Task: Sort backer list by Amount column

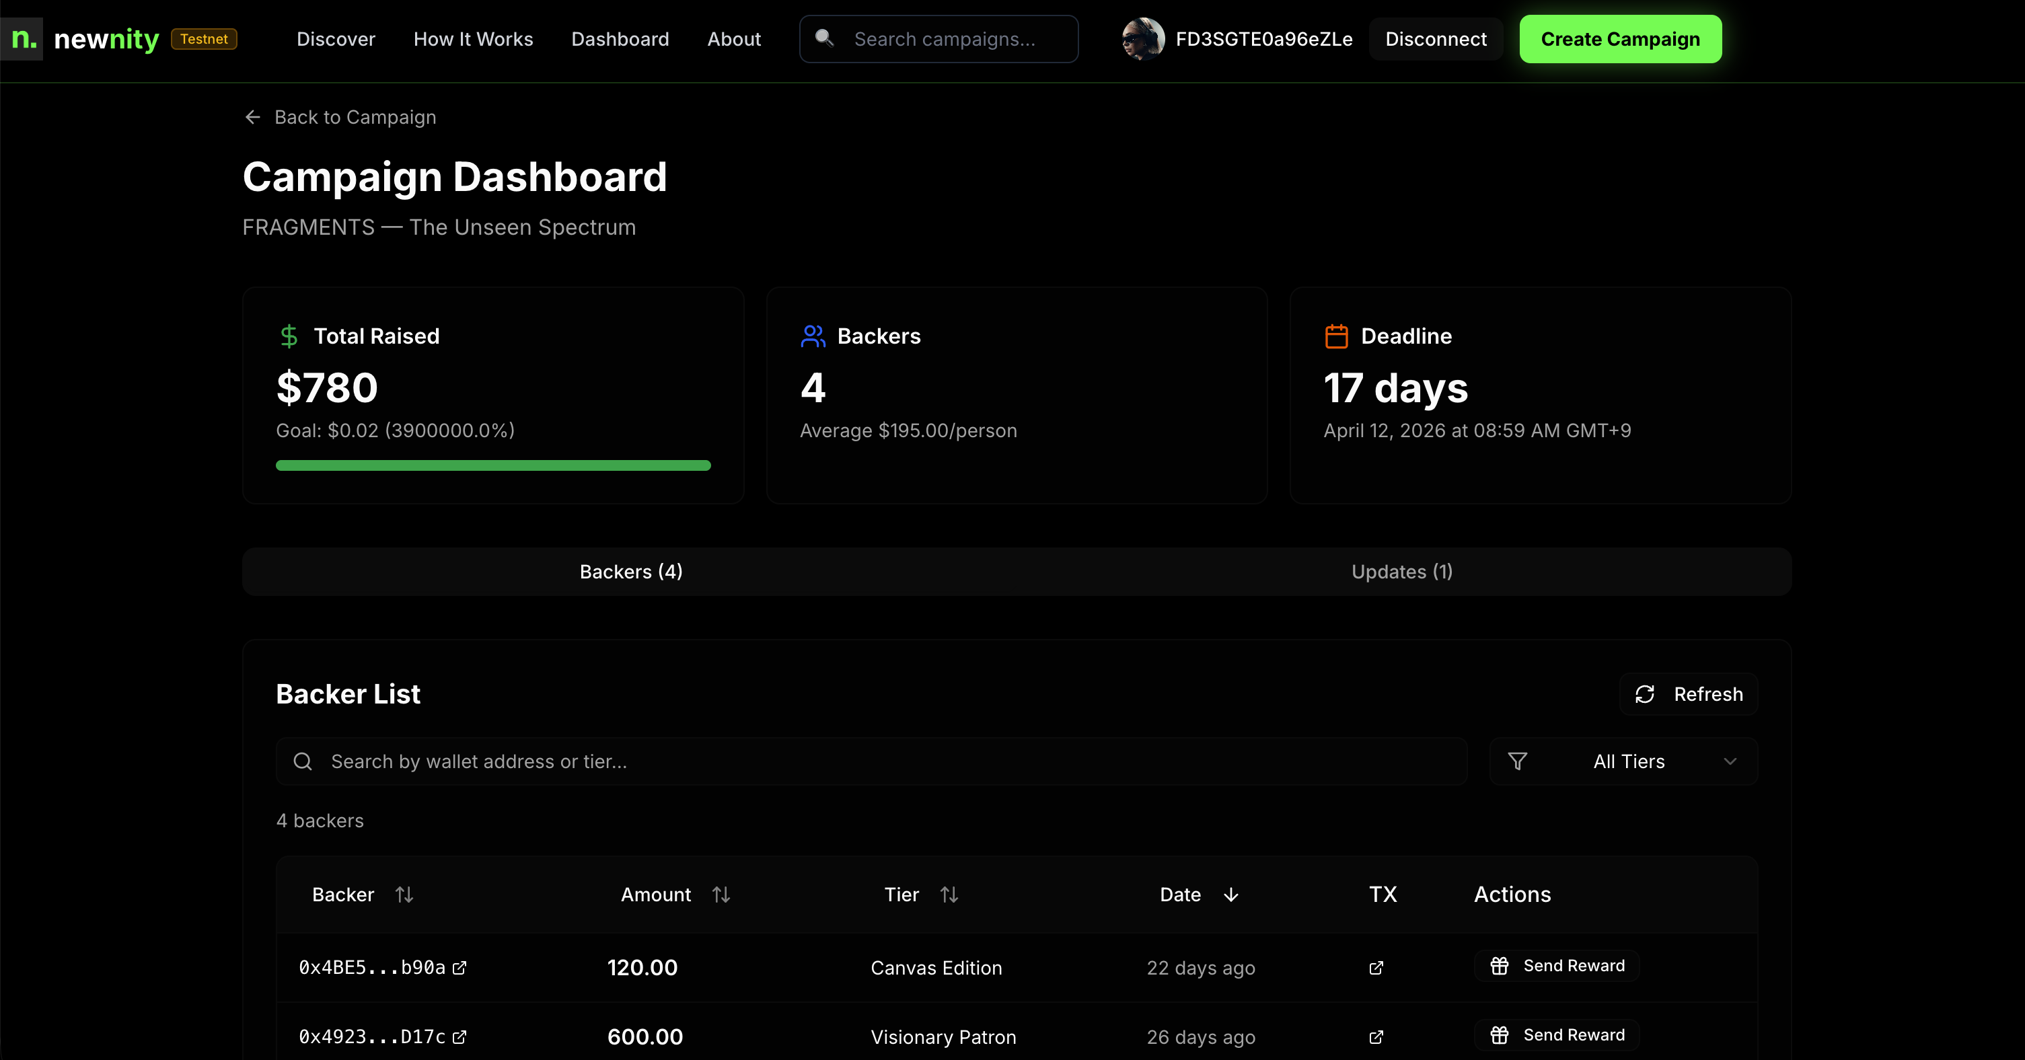Action: [721, 894]
